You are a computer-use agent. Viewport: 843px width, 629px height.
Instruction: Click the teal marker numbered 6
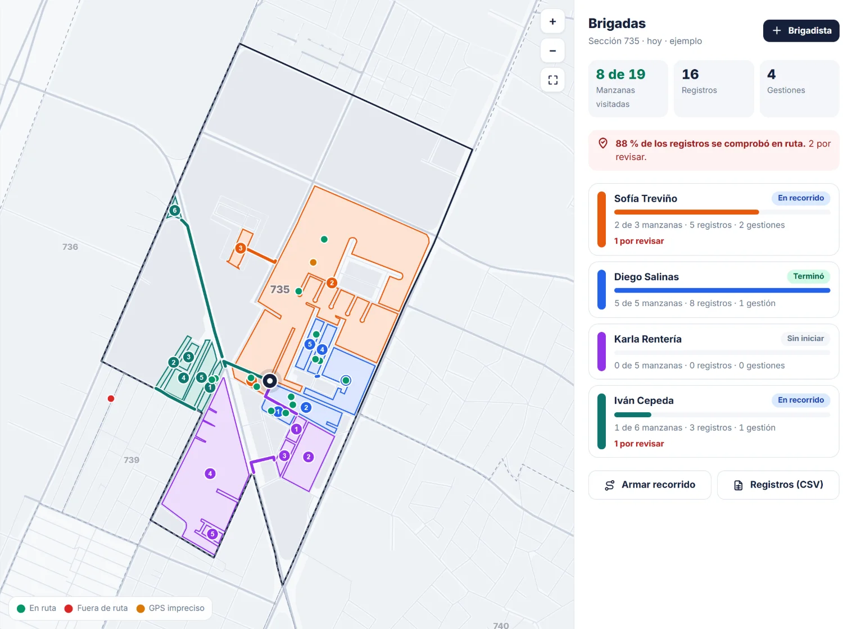[x=175, y=211]
